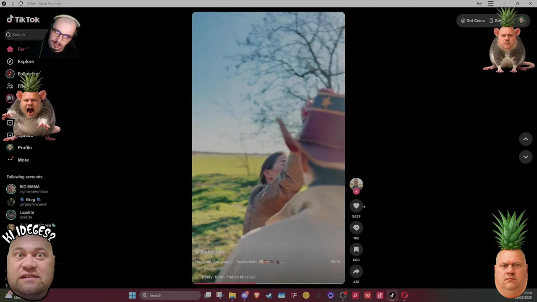Screen dimensions: 537x302
Task: Click the Get Coins button
Action: tap(473, 21)
